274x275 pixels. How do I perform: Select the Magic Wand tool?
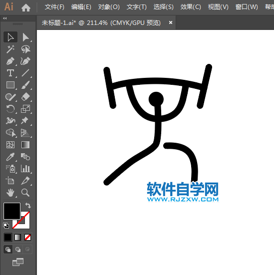point(10,49)
